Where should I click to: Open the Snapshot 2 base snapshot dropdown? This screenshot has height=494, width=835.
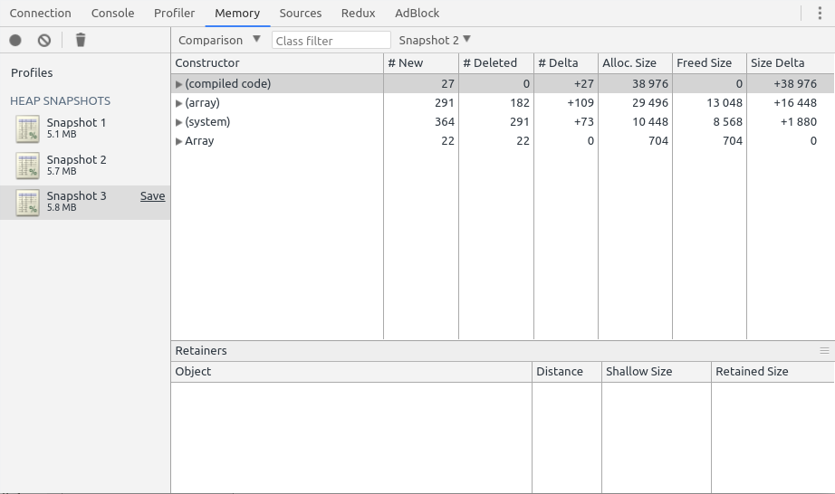click(x=435, y=40)
